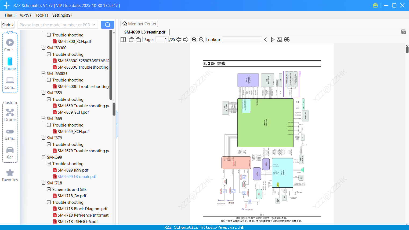Rotate page counterclockwise
This screenshot has width=409, height=230.
click(x=131, y=39)
